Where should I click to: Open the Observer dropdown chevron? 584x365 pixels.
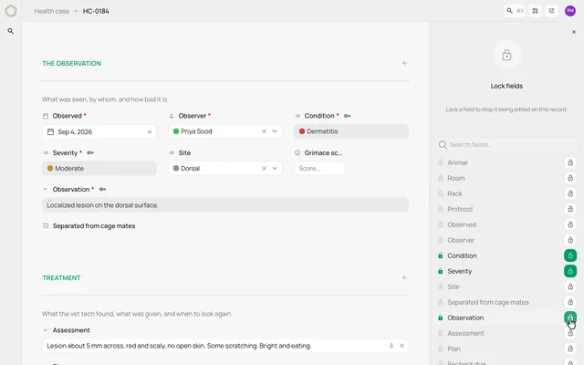coord(275,131)
